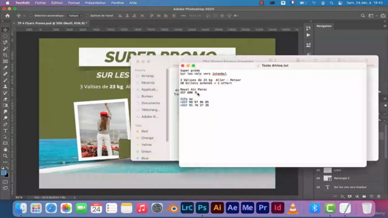Select the Horizontal Type tool
388x218 pixels.
click(5, 131)
